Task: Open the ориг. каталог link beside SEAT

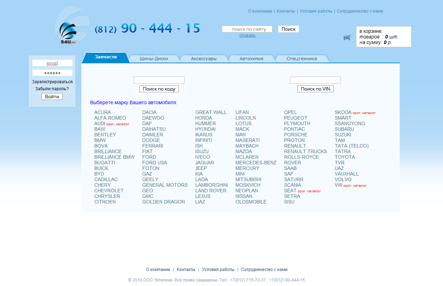Action: pos(309,191)
